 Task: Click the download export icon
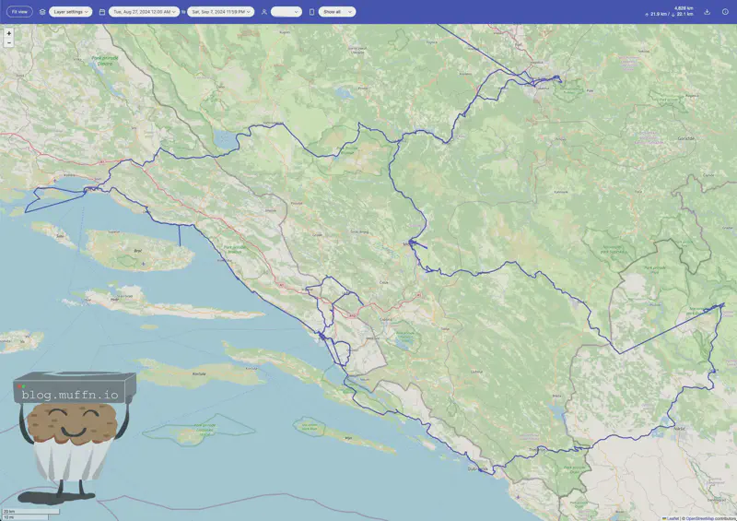(x=707, y=12)
